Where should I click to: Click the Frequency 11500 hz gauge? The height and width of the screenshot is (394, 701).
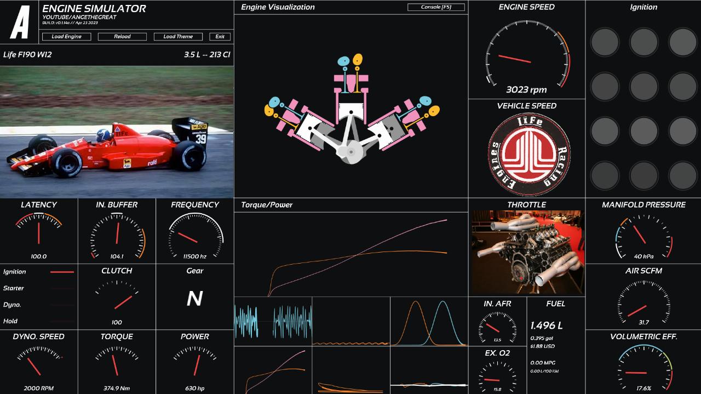196,236
